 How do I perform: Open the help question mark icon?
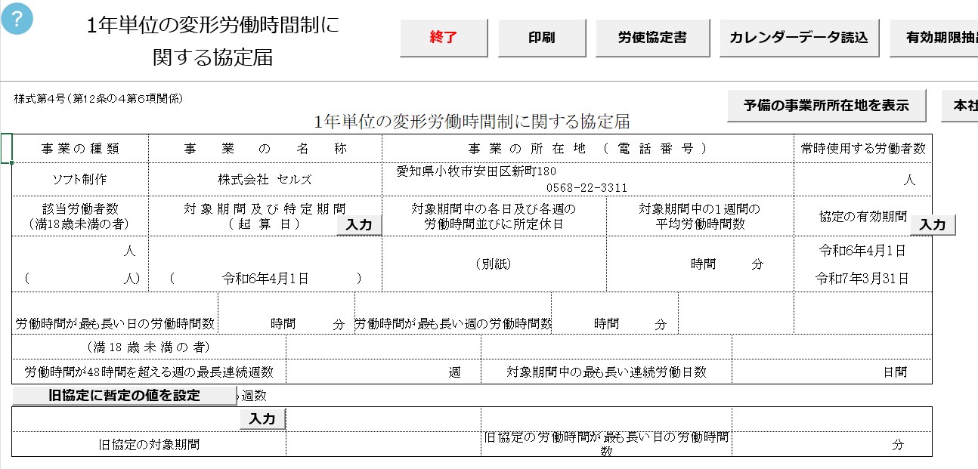click(17, 18)
